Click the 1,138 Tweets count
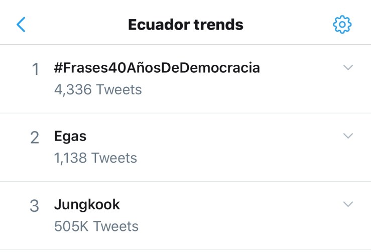Image resolution: width=371 pixels, height=252 pixels. click(95, 158)
